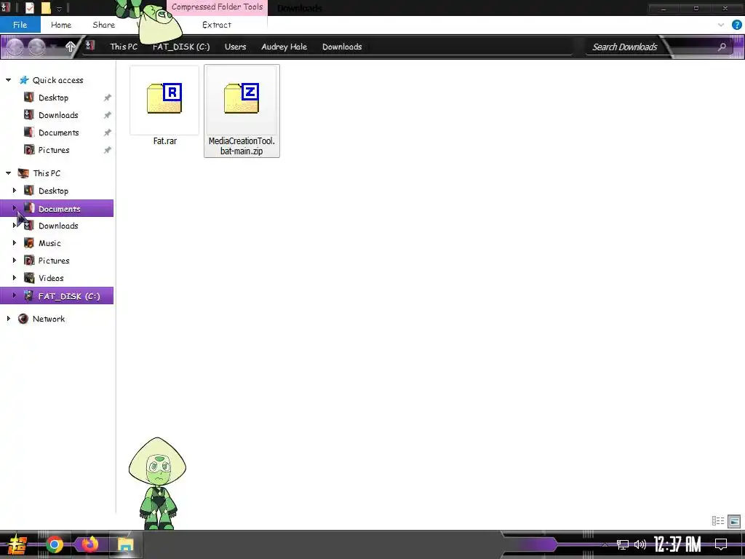Open the Fat.rar archive icon
Image resolution: width=745 pixels, height=559 pixels.
click(164, 98)
